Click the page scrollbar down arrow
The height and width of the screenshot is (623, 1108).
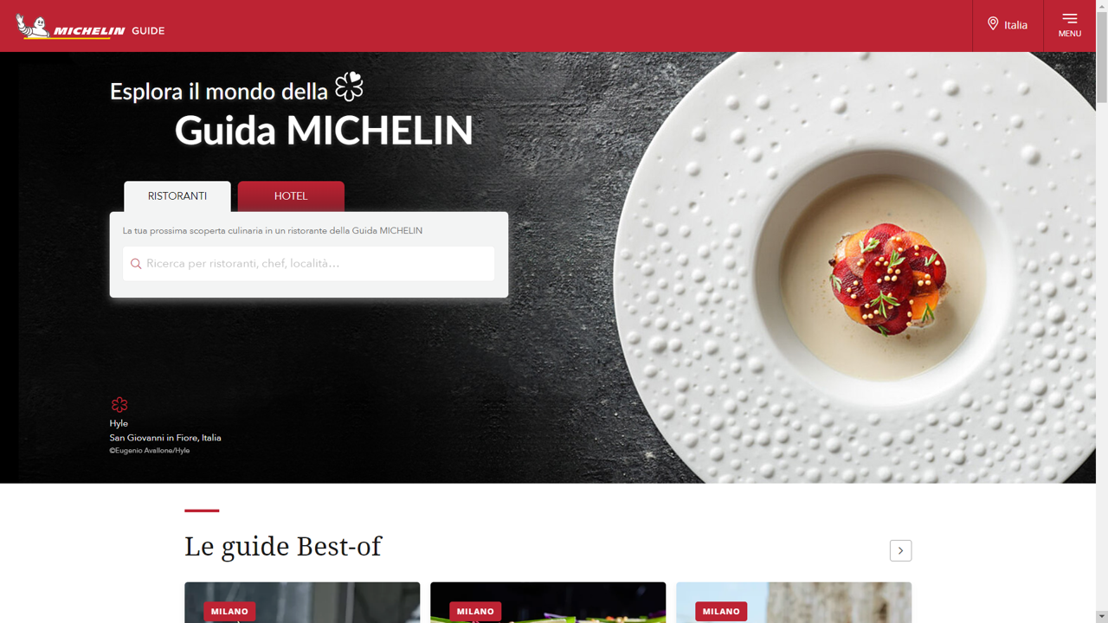click(1101, 616)
